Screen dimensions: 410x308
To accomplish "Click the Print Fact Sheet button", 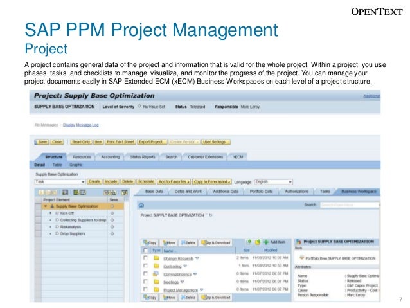I will 121,142.
